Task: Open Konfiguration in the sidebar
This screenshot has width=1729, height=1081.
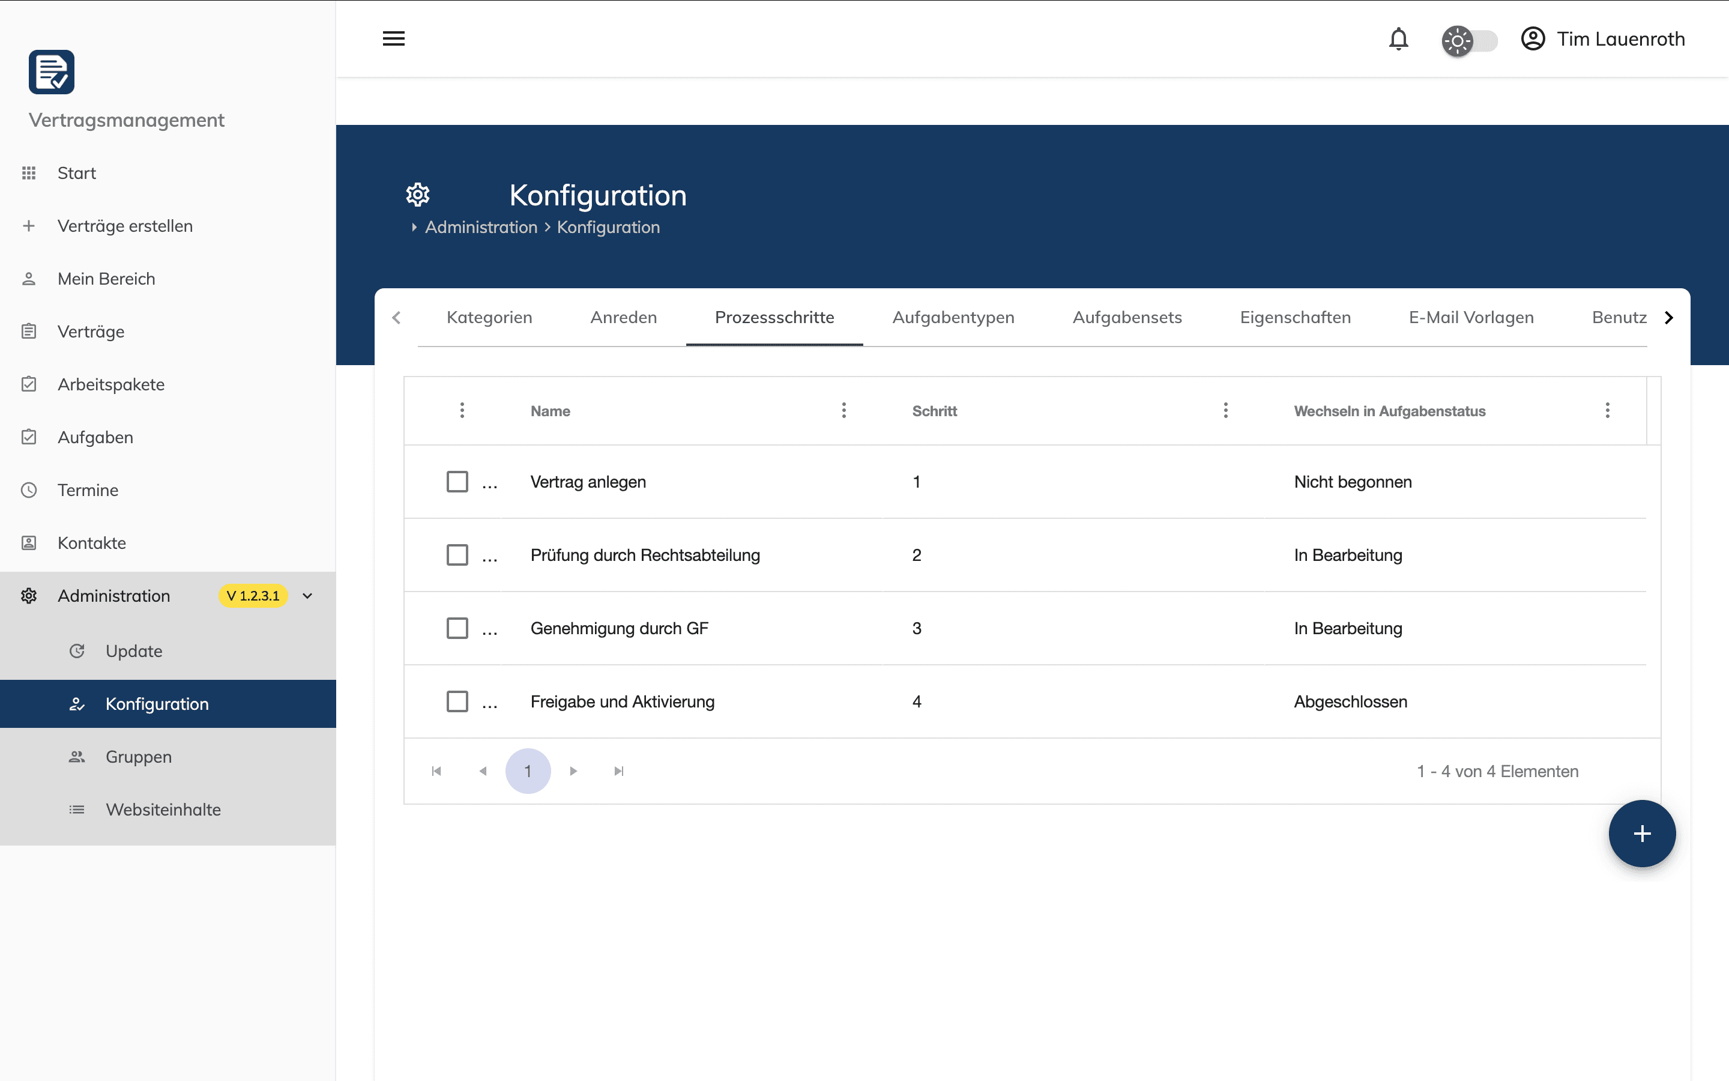Action: tap(168, 704)
